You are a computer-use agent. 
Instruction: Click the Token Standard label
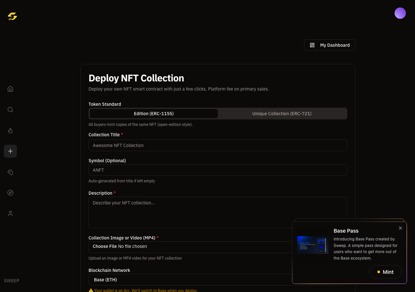(x=105, y=104)
